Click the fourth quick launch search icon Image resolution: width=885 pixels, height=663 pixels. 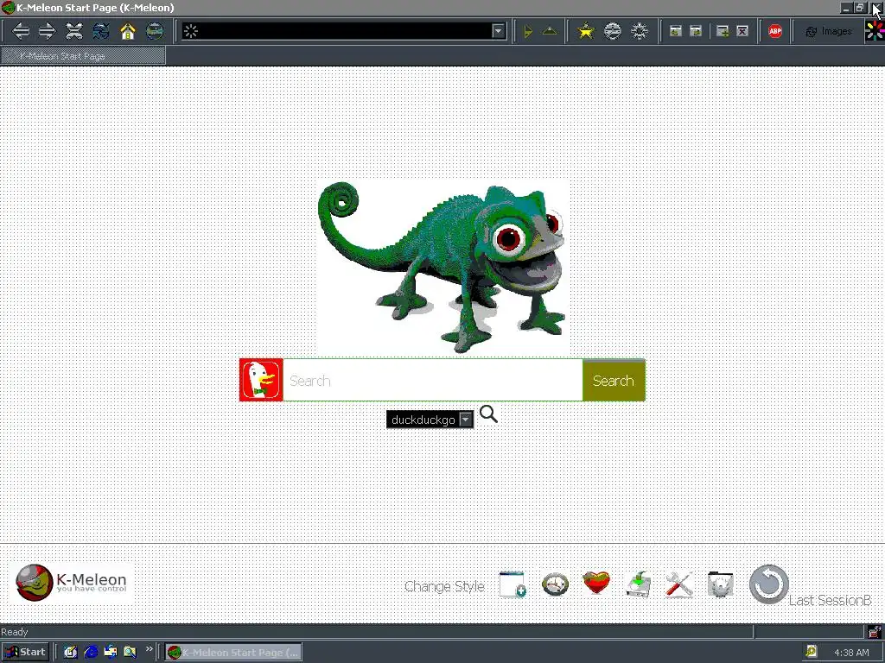click(x=131, y=653)
